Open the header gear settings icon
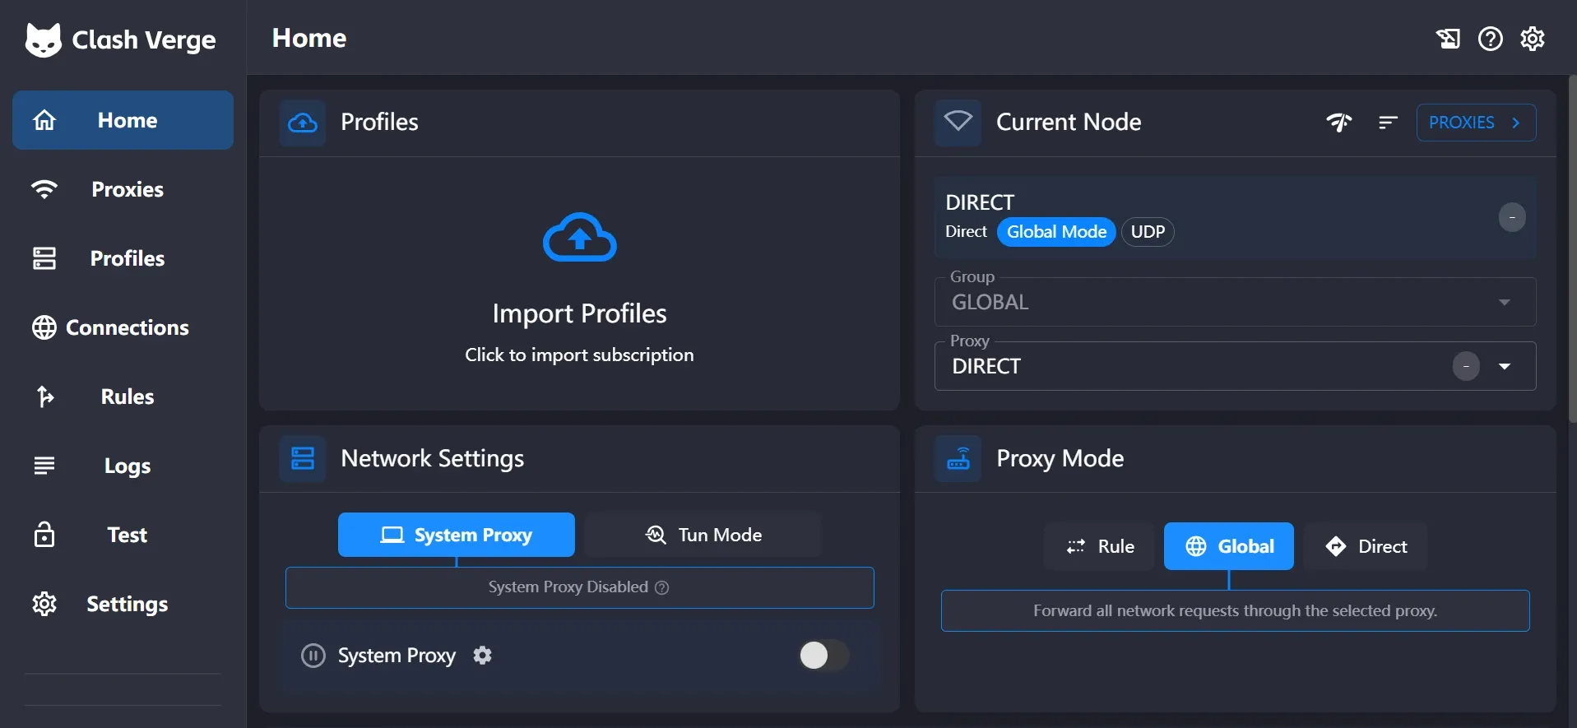1577x728 pixels. (1532, 39)
